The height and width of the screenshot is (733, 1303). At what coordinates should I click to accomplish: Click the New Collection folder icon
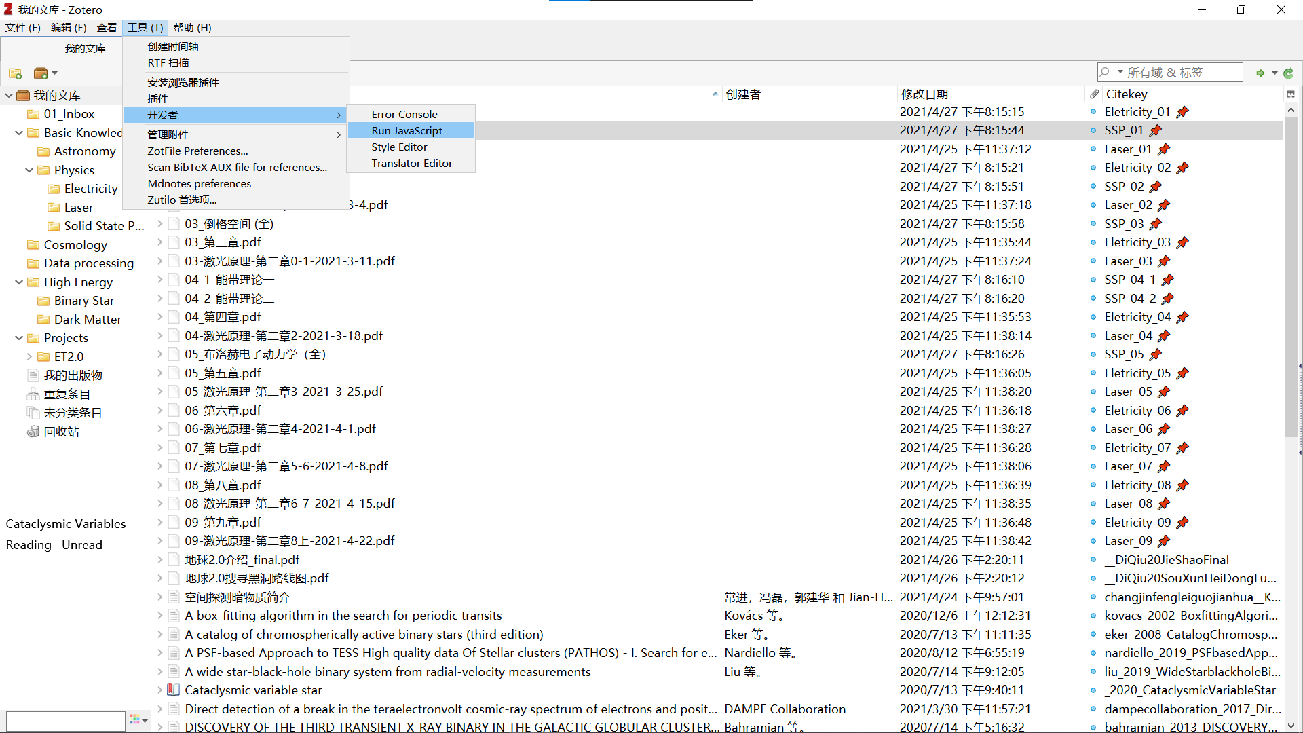point(15,73)
